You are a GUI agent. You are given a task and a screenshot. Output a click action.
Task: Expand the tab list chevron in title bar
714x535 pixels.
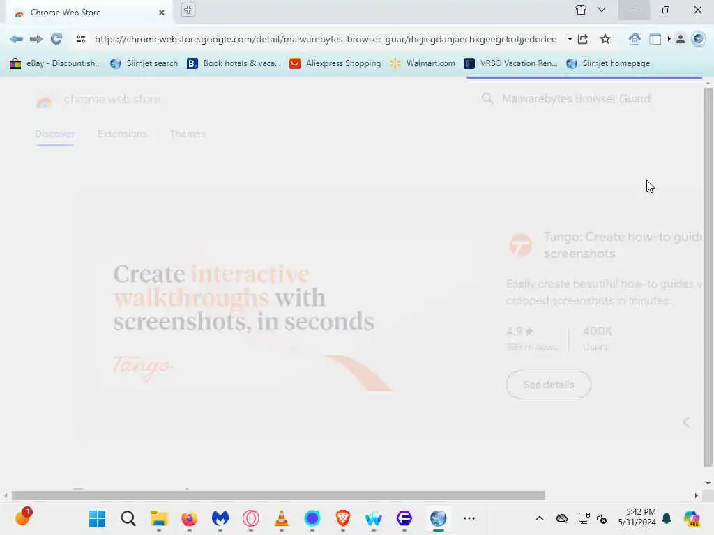pos(602,10)
